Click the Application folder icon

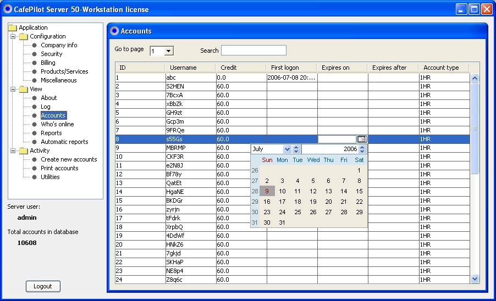(x=13, y=27)
